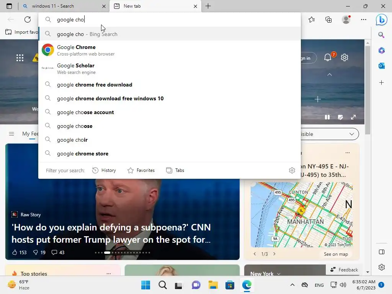This screenshot has width=392, height=294.
Task: Open File Explorer from the taskbar
Action: coord(213,285)
